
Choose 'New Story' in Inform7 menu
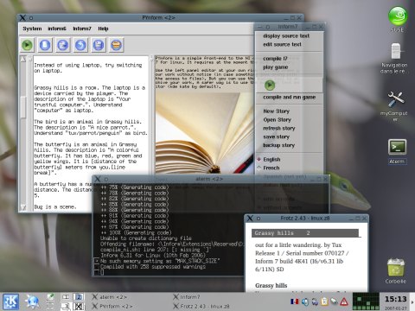pyautogui.click(x=276, y=111)
